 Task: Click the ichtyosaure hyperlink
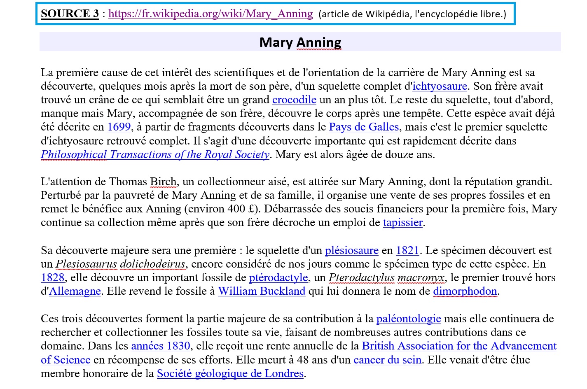tap(440, 86)
